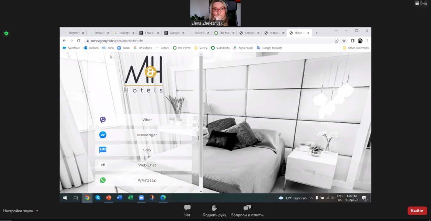Show hidden system tray icons
Image resolution: width=431 pixels, height=221 pixels.
pyautogui.click(x=311, y=198)
